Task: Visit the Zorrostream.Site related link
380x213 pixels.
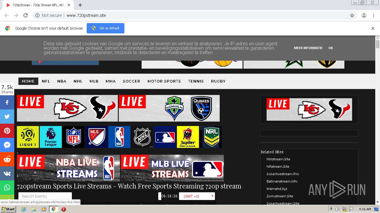Action: (x=280, y=196)
